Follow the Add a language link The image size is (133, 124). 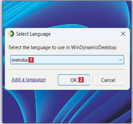coord(29,80)
